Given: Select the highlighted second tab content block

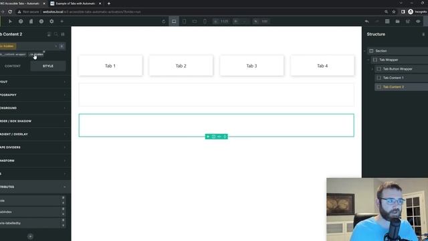Looking at the screenshot, I should [217, 125].
